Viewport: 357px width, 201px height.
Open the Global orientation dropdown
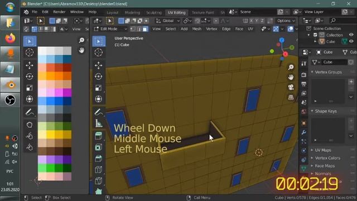click(168, 21)
